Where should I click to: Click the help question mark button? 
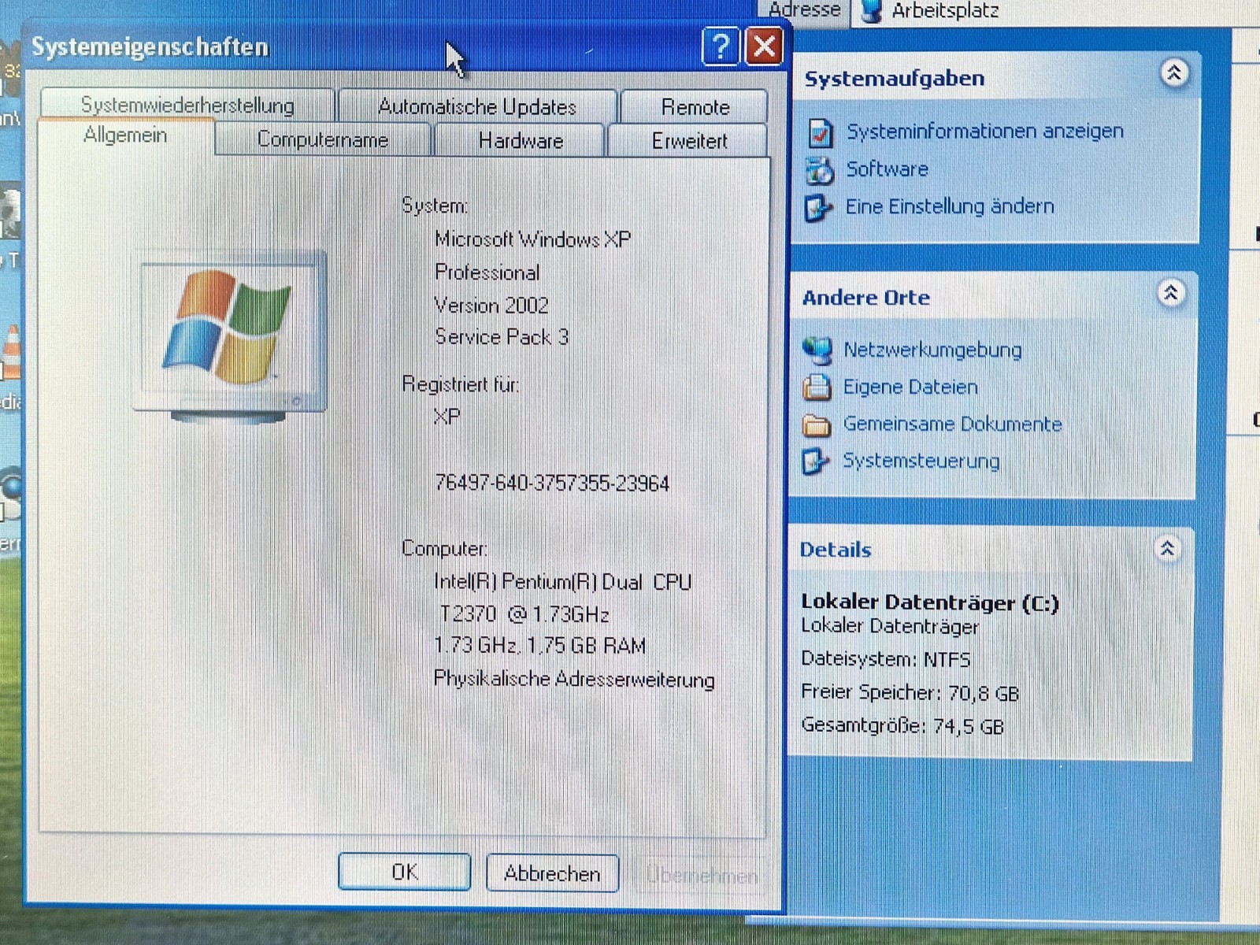pyautogui.click(x=720, y=46)
